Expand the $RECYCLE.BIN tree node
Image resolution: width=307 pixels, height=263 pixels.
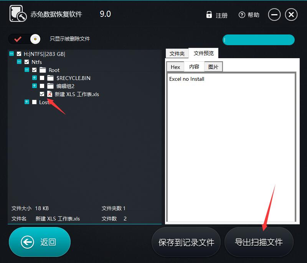click(x=34, y=78)
